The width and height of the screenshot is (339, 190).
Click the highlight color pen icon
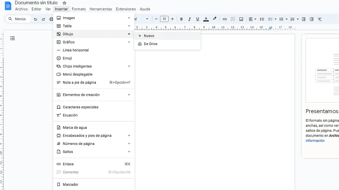(x=214, y=19)
